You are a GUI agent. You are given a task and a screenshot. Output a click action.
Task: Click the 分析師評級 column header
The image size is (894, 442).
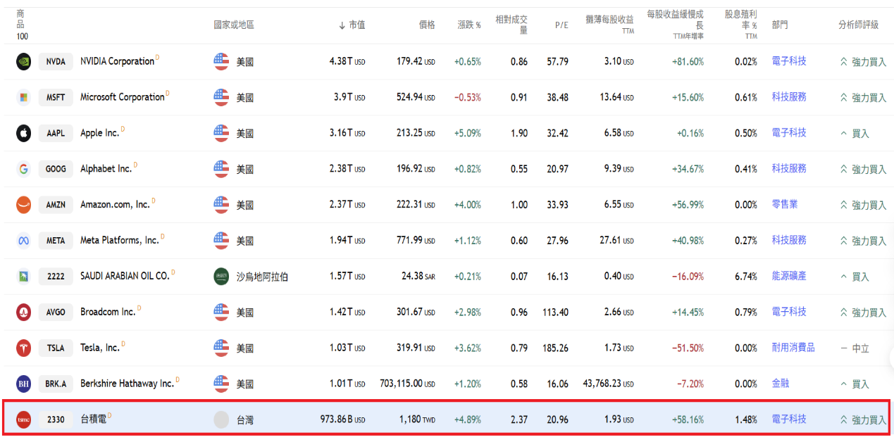click(x=858, y=25)
